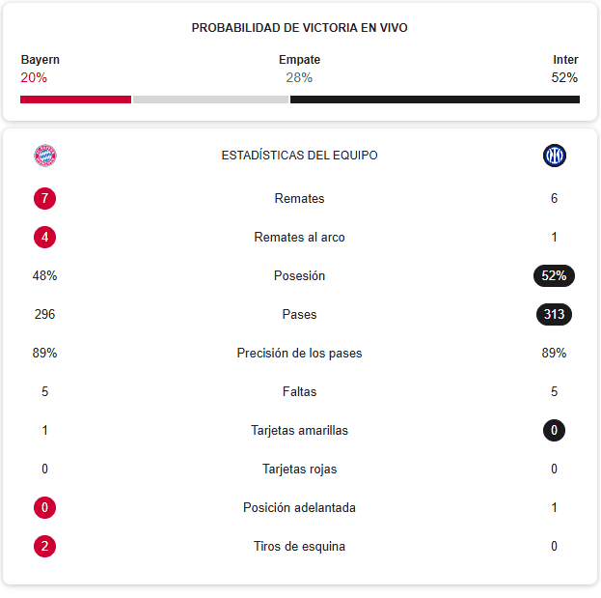Click the Inter Milan club crest
The height and width of the screenshot is (598, 601).
pyautogui.click(x=555, y=156)
